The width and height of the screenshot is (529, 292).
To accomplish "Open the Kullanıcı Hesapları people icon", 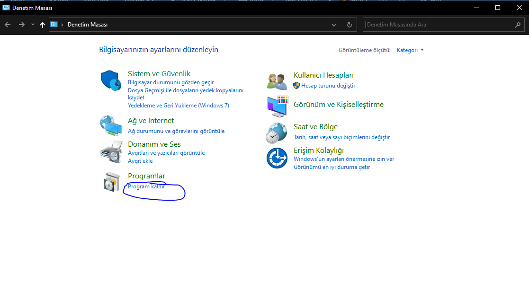I will (277, 81).
